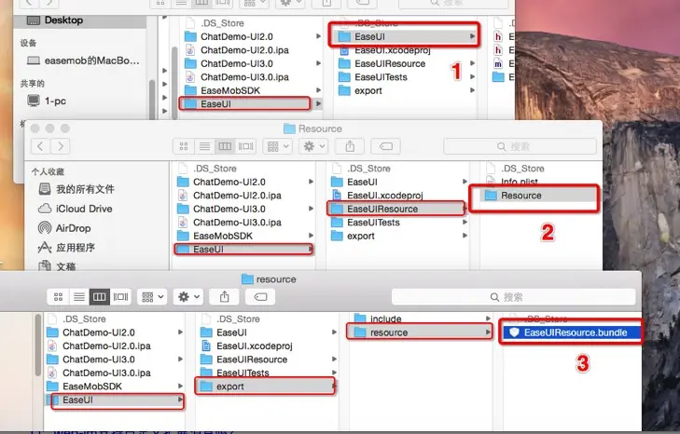Select EaseUITests folder in top window
Viewport: 680px width, 434px height.
[381, 77]
